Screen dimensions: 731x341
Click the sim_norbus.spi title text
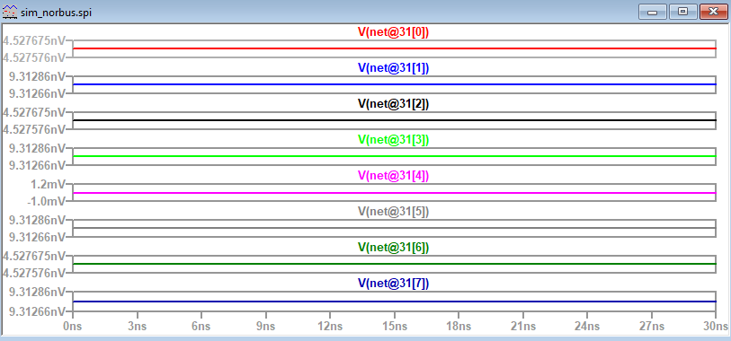[x=56, y=13]
